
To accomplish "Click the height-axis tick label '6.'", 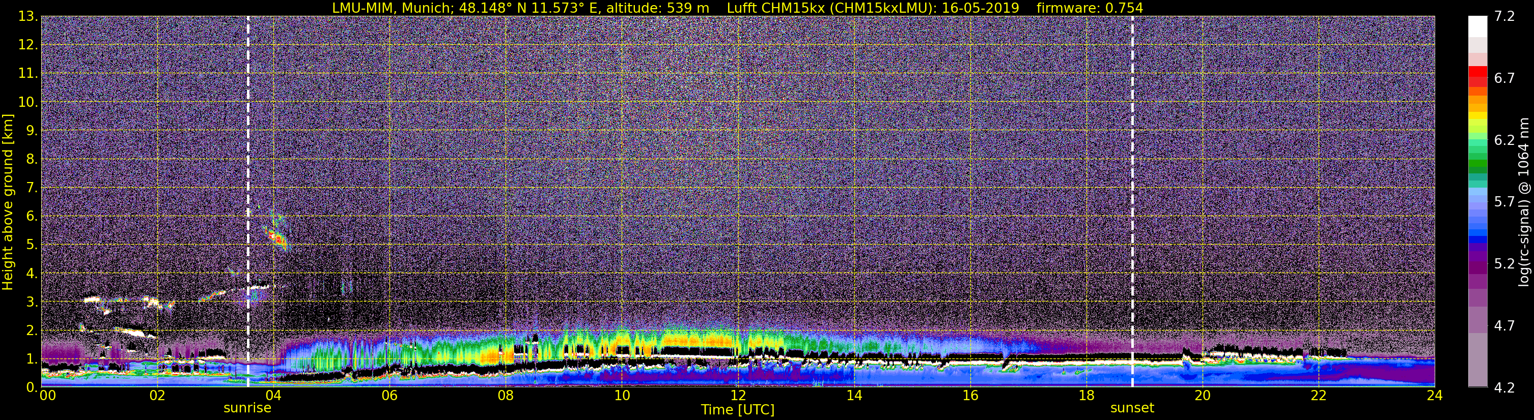I will click(32, 217).
